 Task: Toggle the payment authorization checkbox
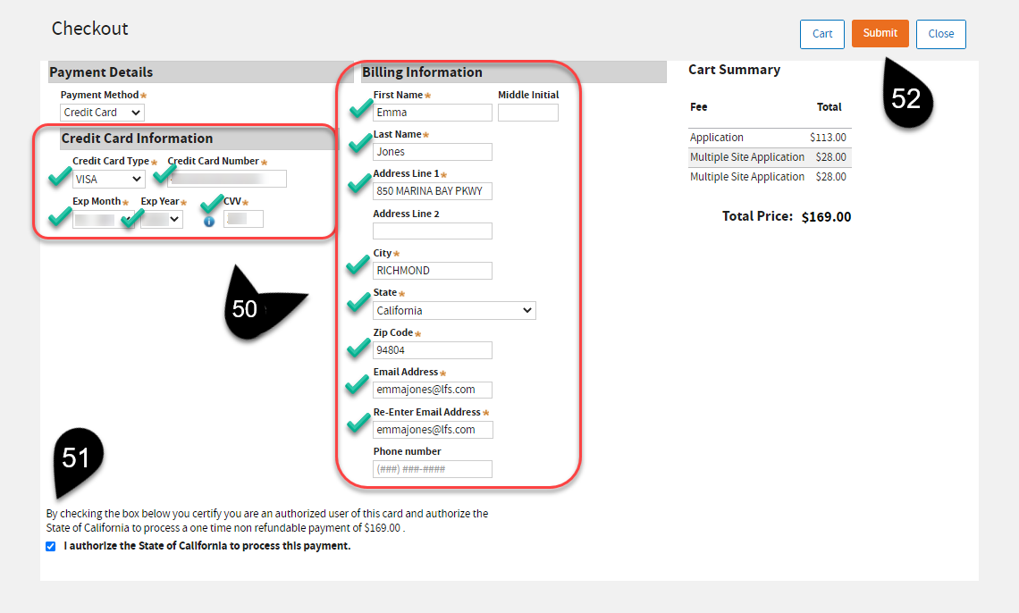click(51, 546)
